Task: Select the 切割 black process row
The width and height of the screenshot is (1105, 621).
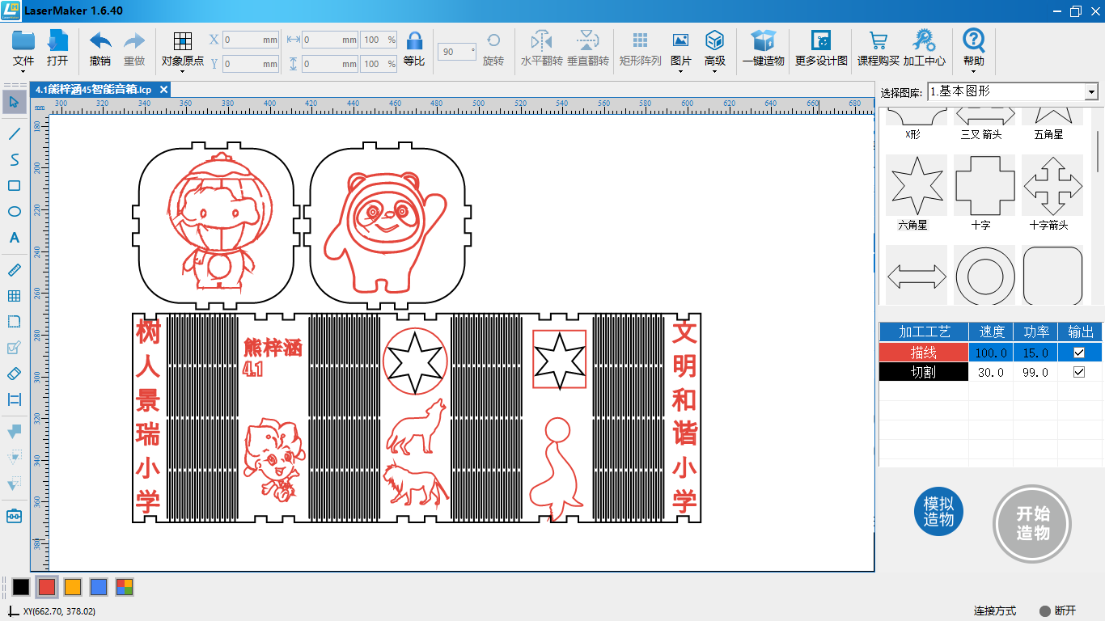Action: point(923,372)
